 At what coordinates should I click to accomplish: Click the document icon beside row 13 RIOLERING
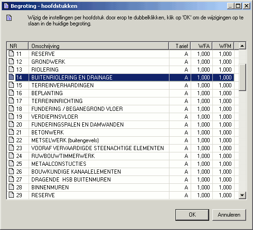point(11,69)
